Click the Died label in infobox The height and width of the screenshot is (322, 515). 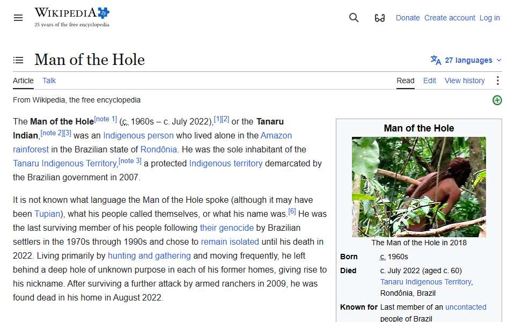coord(348,270)
